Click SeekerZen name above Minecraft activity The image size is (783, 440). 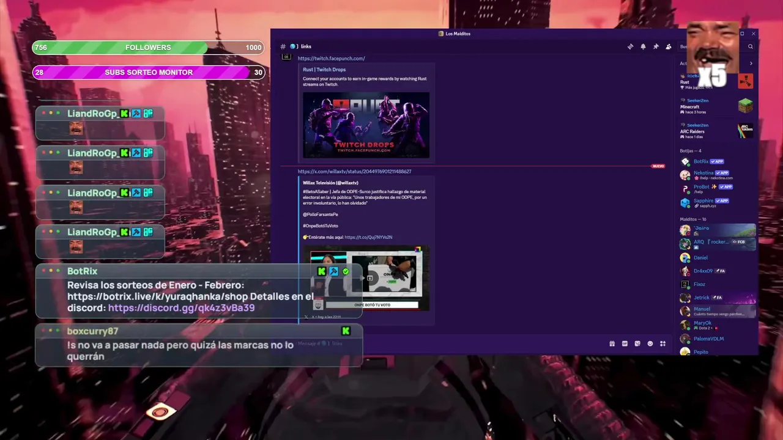[x=697, y=100]
